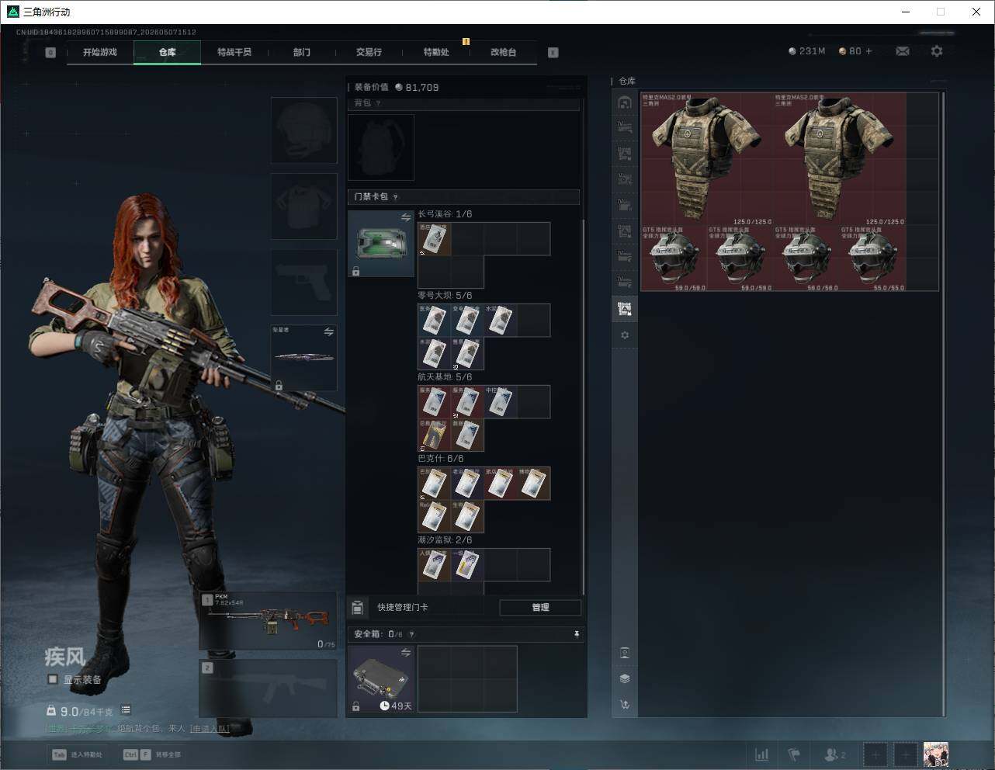
Task: Add premium currency with the plus icon
Action: pyautogui.click(x=868, y=51)
